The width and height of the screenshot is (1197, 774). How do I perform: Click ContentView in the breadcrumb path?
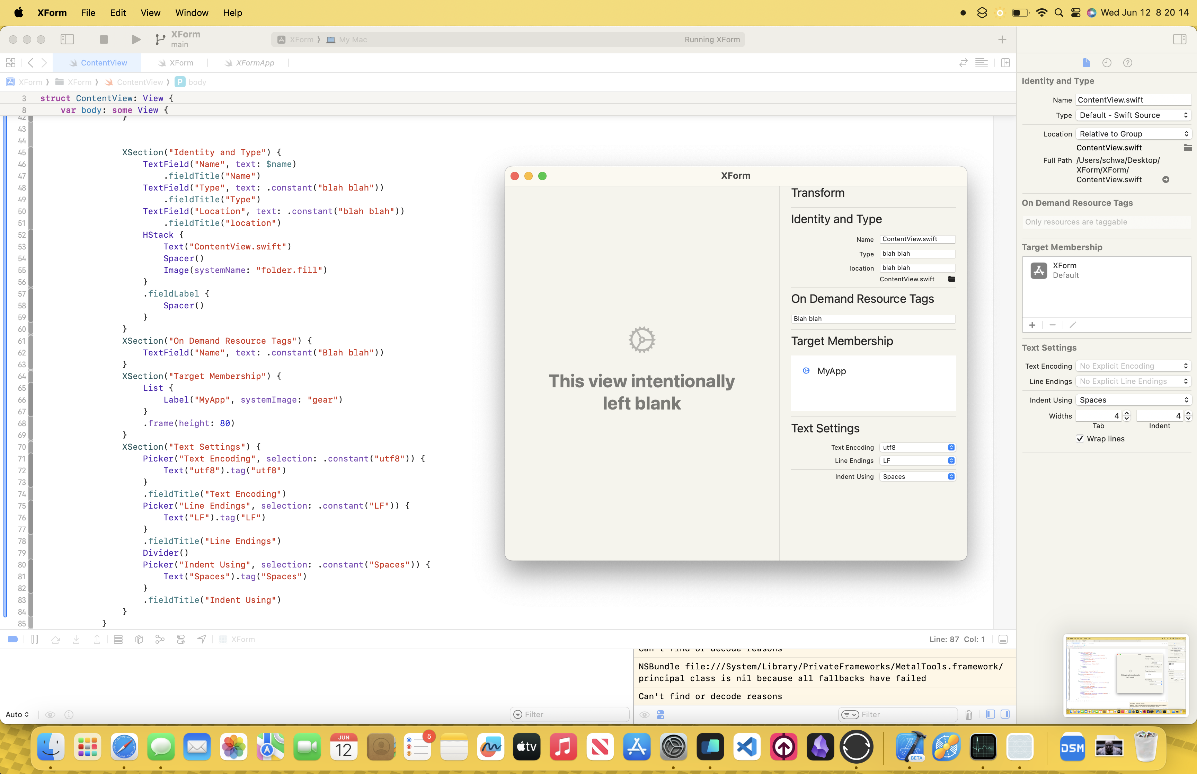pyautogui.click(x=134, y=82)
